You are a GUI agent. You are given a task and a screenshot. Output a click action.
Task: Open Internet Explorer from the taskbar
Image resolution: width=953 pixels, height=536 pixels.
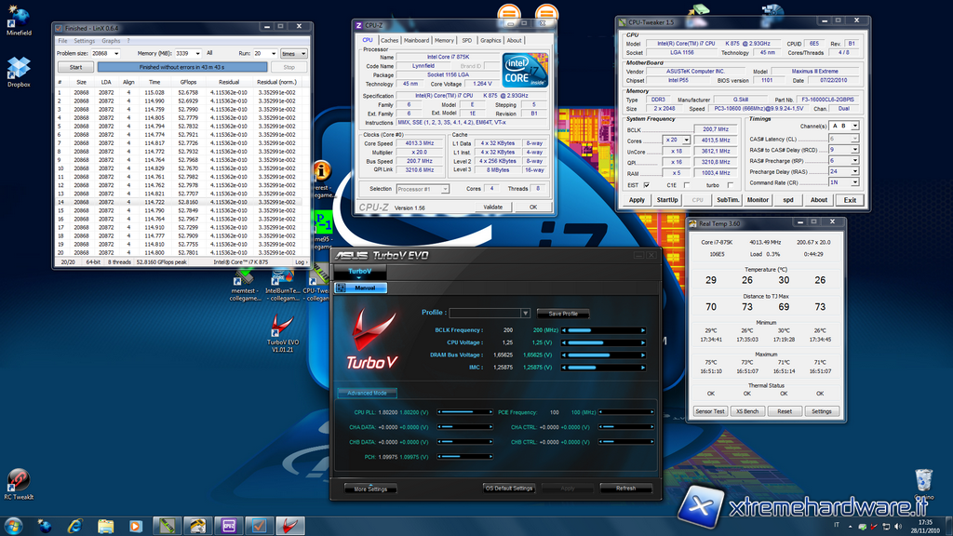tap(75, 526)
